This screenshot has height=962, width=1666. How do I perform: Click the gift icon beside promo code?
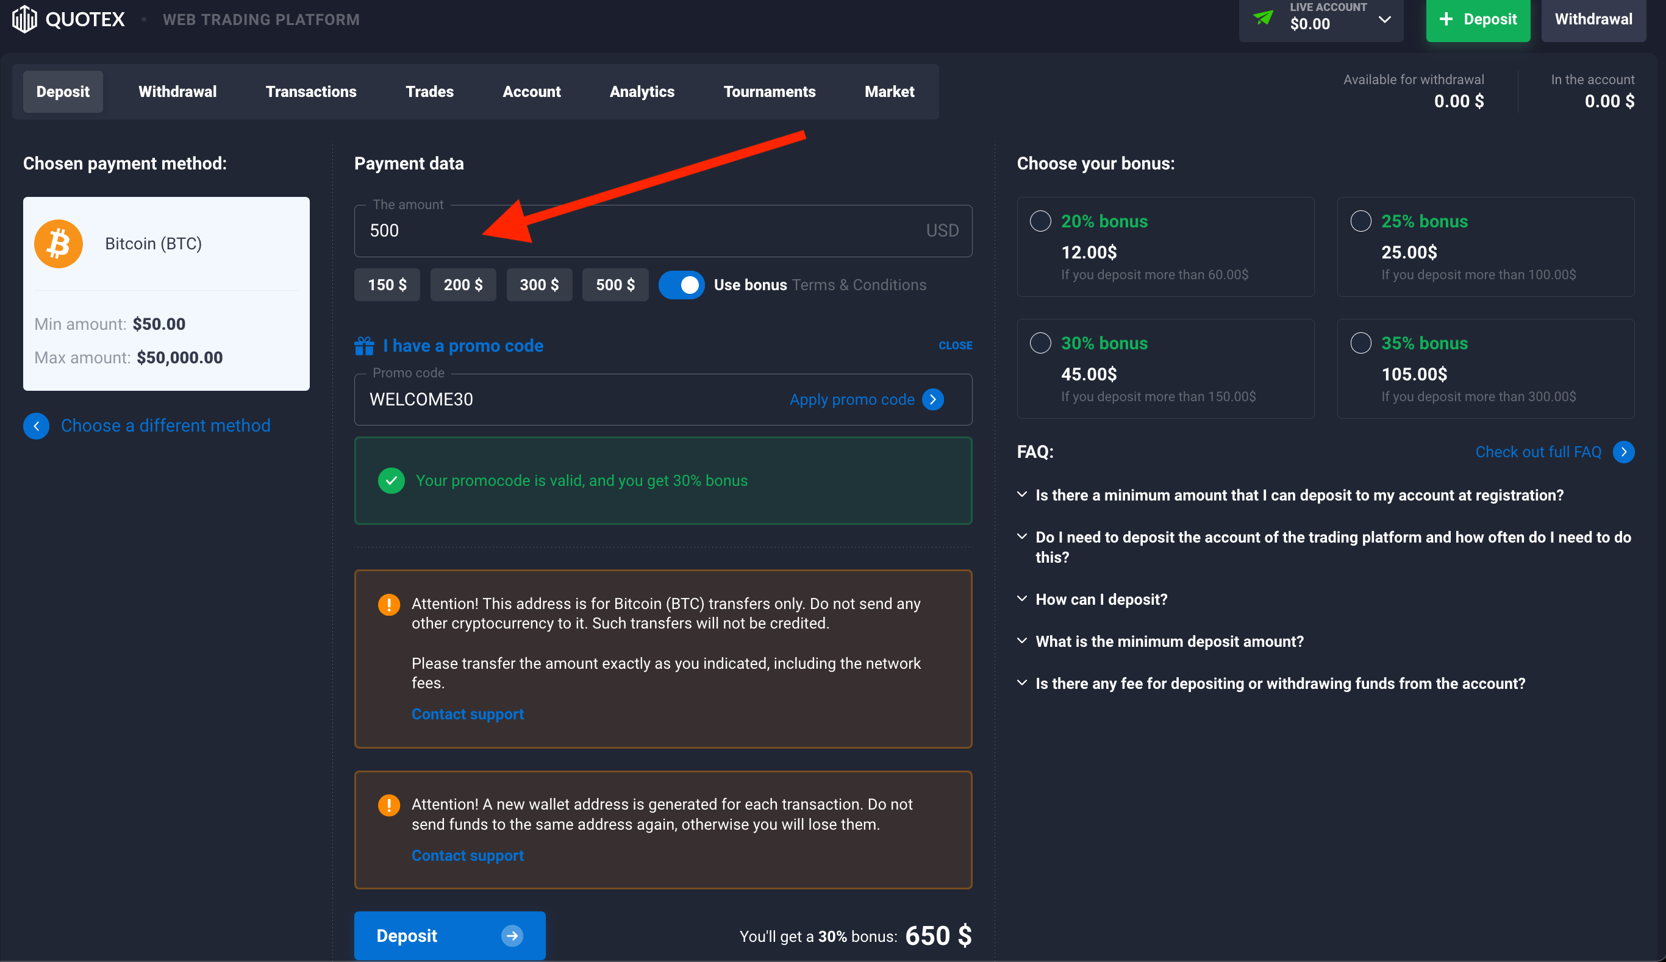pos(364,345)
